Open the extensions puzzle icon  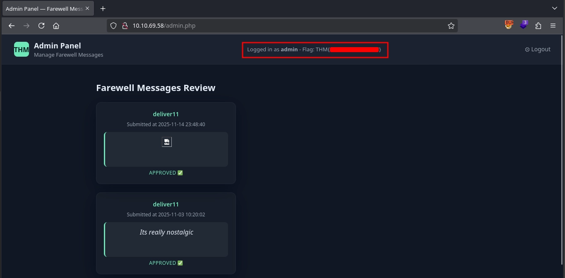[538, 26]
